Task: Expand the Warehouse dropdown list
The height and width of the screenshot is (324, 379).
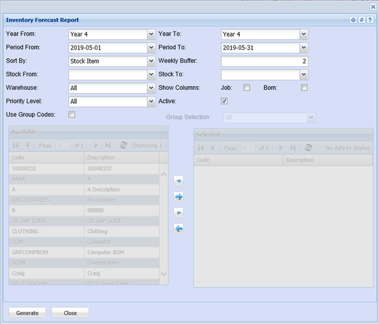Action: coord(151,88)
